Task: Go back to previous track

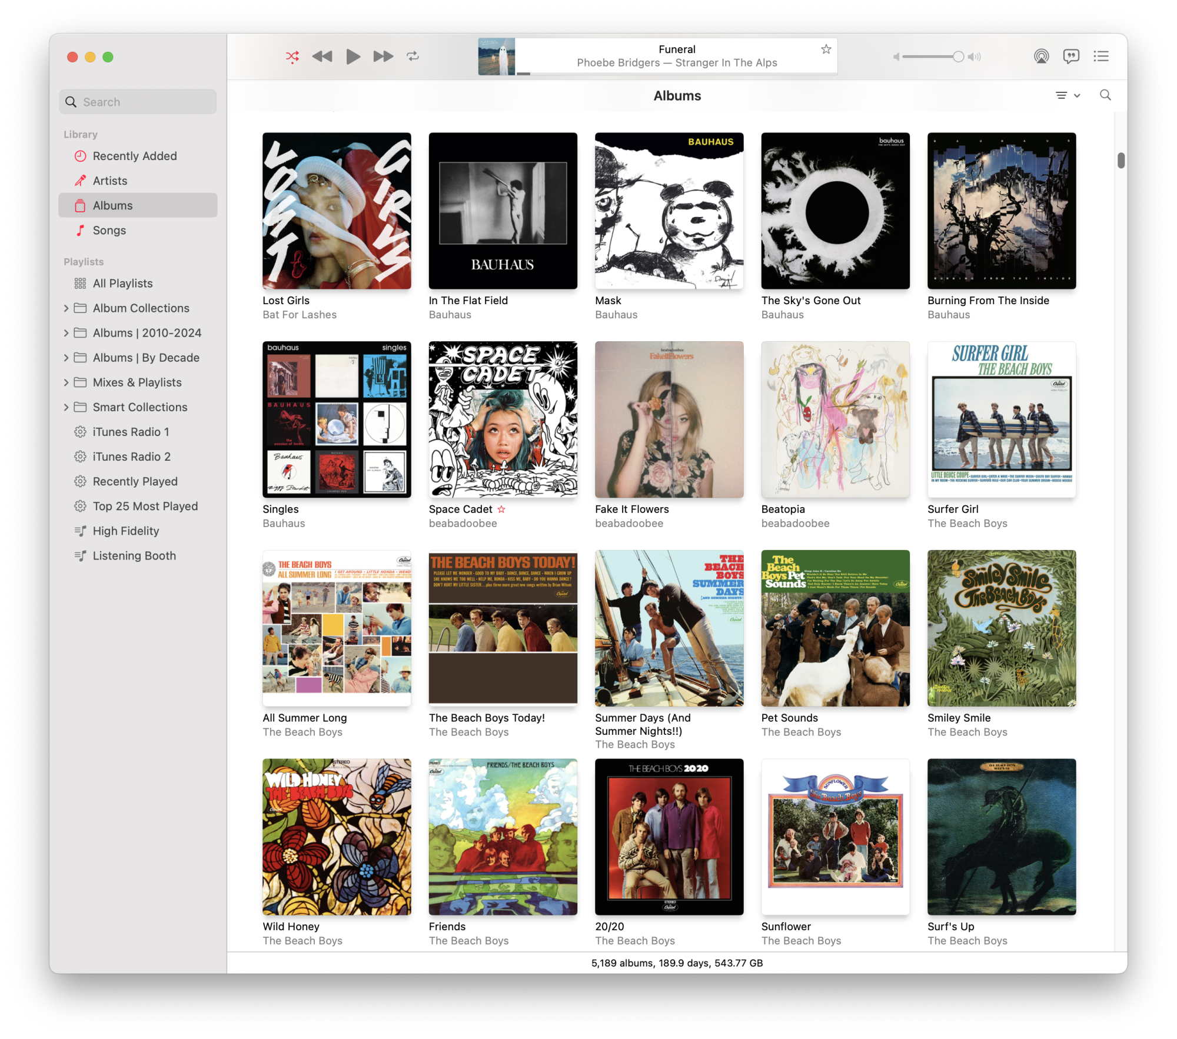Action: coord(322,56)
